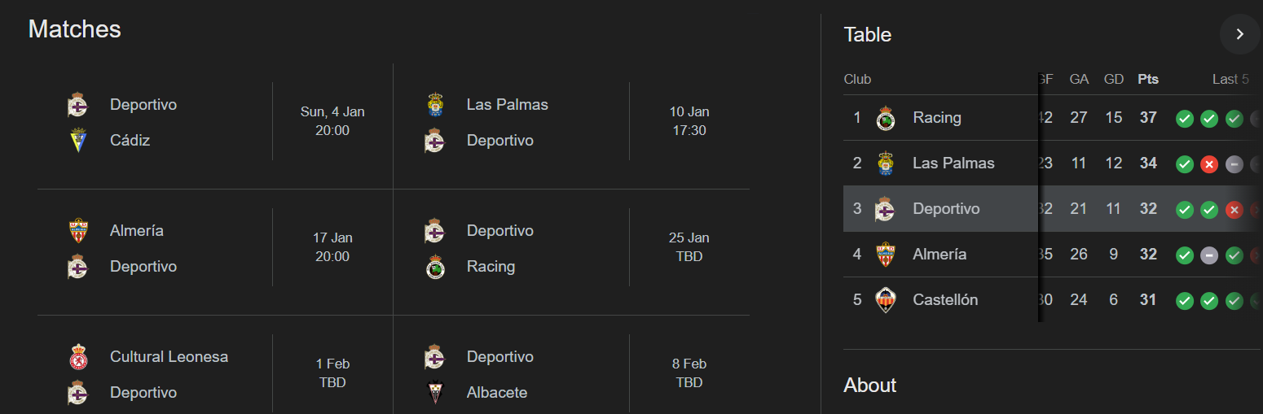The image size is (1263, 414).
Task: Click Racing's first green win indicator
Action: pyautogui.click(x=1185, y=119)
